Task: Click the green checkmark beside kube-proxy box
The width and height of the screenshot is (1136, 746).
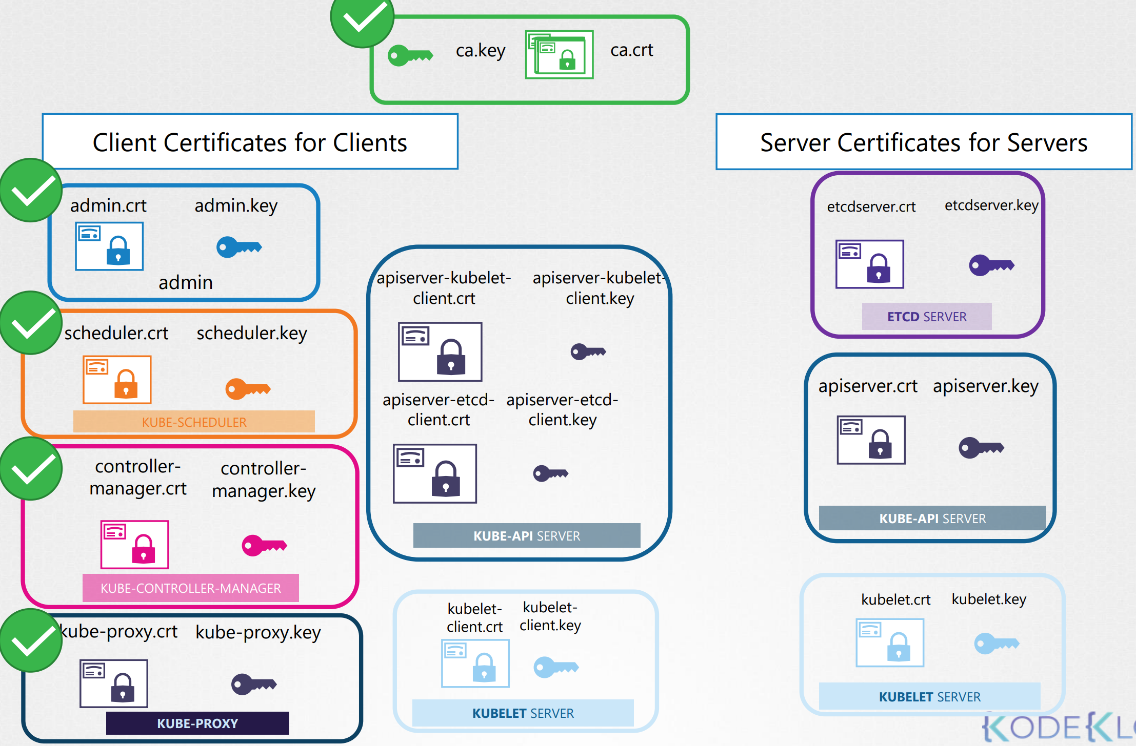Action: point(31,641)
